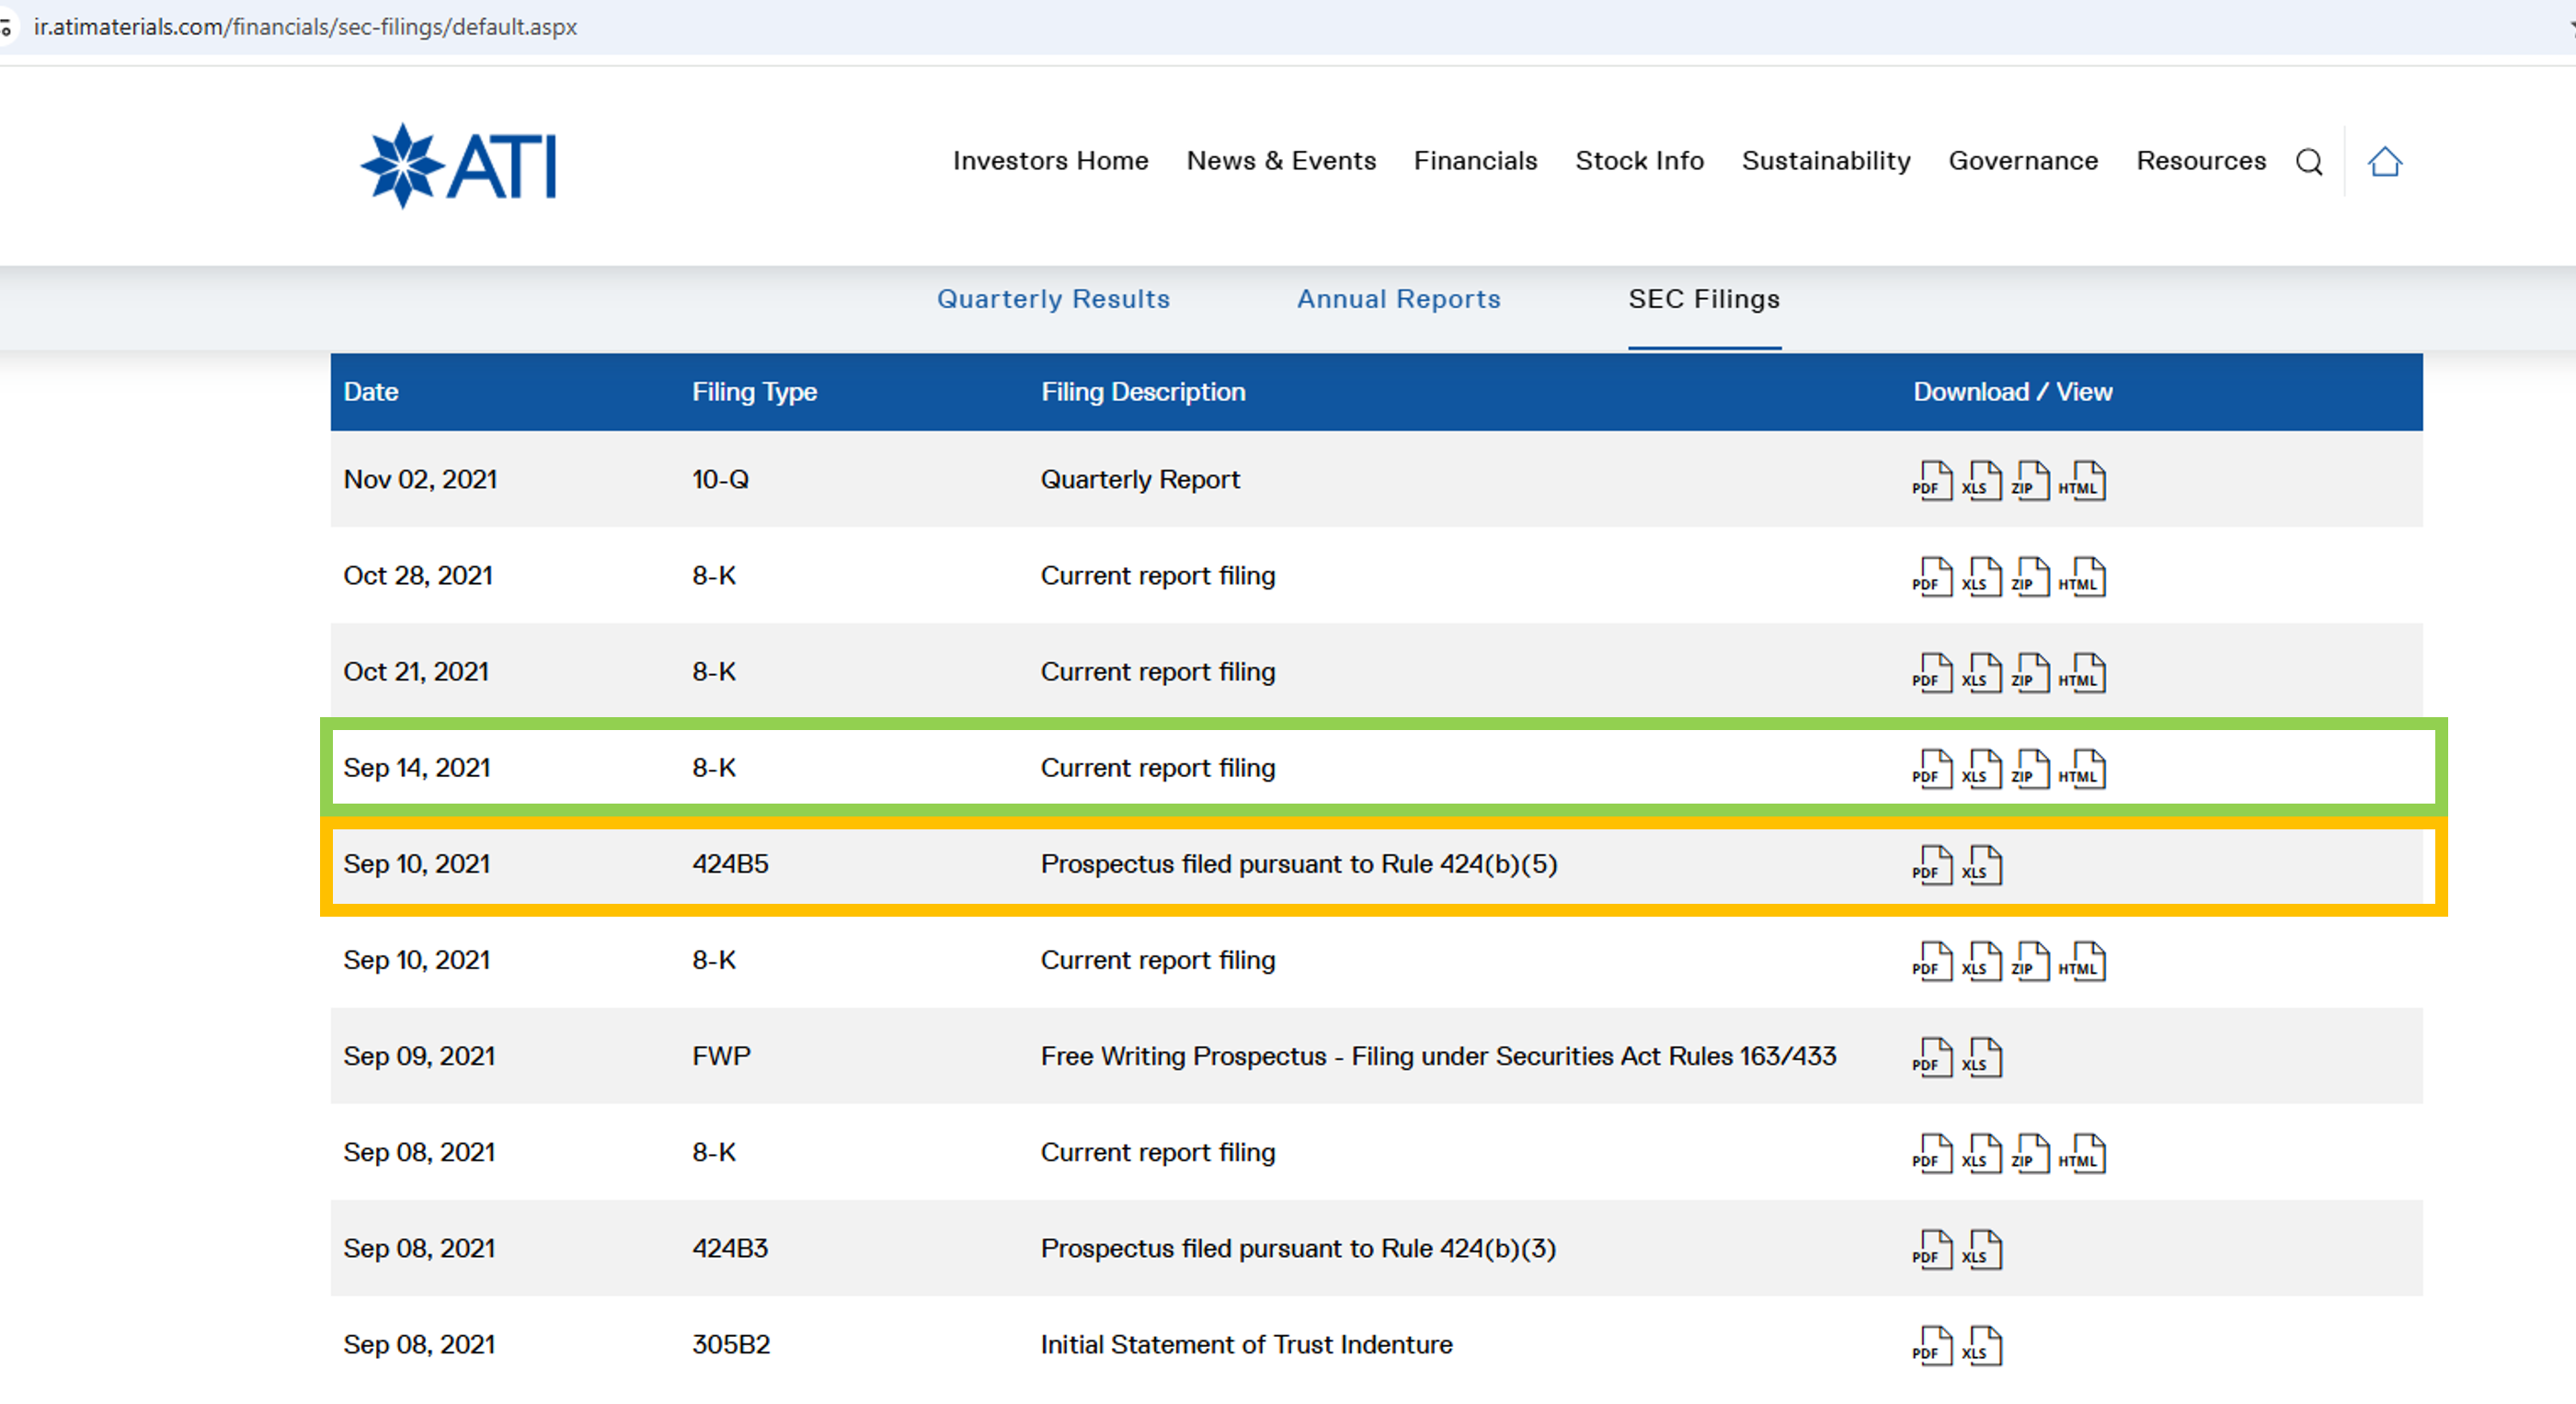Open XLS for FWP free writing prospectus
Viewport: 2576px width, 1404px height.
pos(1982,1057)
